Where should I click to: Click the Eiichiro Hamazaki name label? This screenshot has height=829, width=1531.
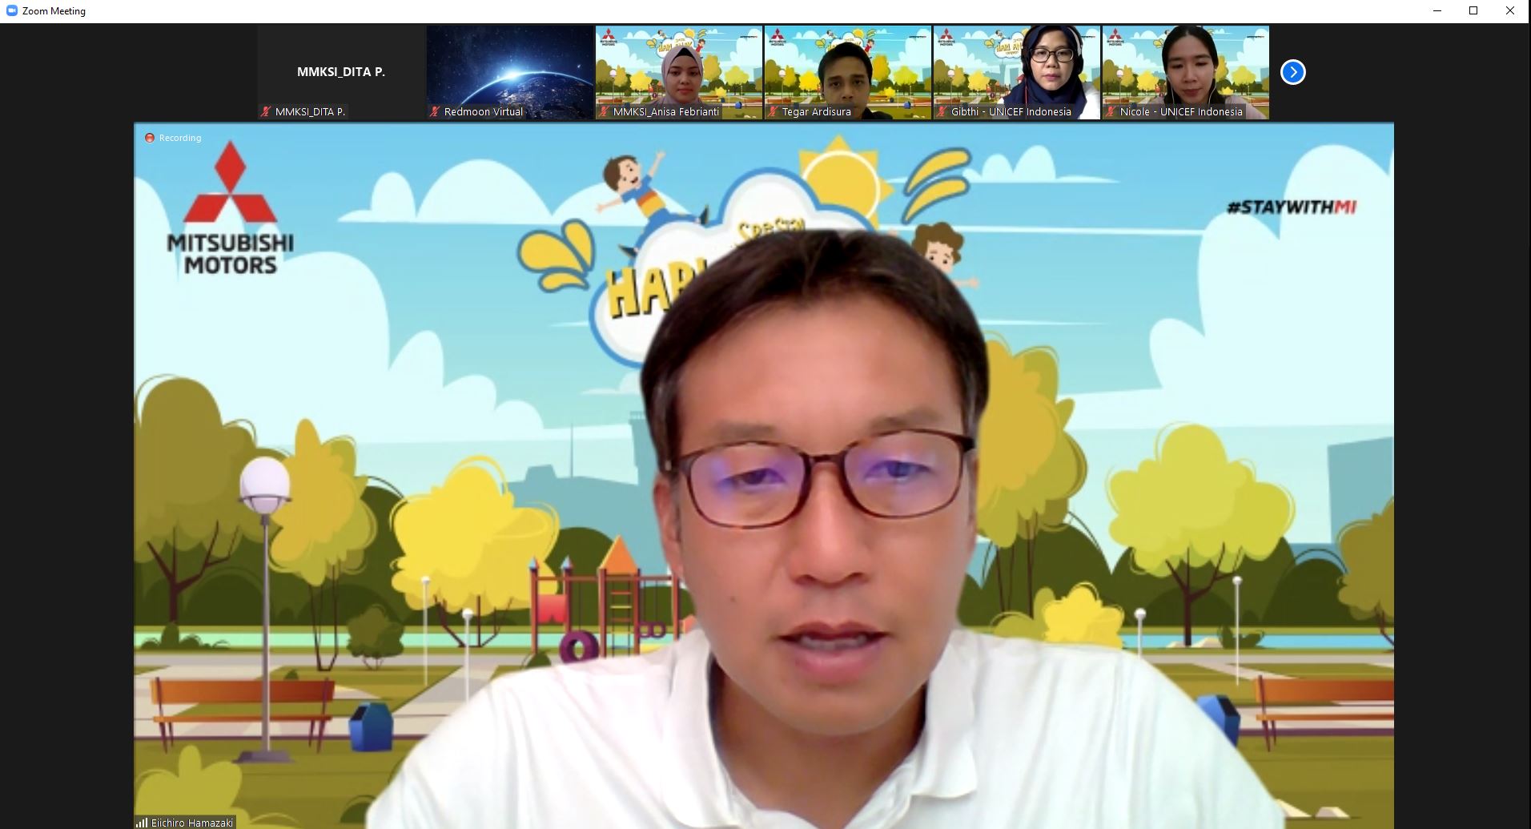pos(192,823)
